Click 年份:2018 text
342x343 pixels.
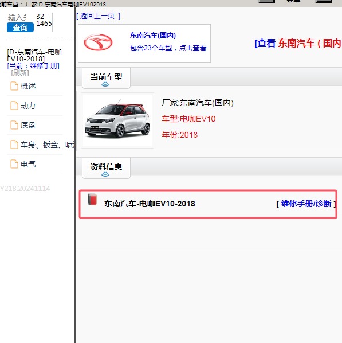[x=179, y=135]
